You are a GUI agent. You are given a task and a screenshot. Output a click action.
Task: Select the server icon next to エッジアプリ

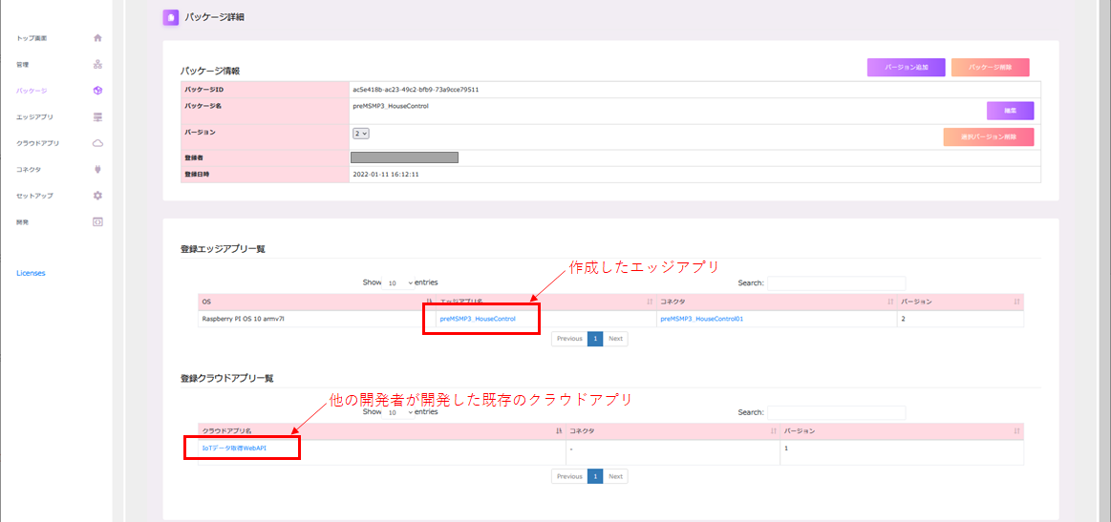tap(97, 116)
